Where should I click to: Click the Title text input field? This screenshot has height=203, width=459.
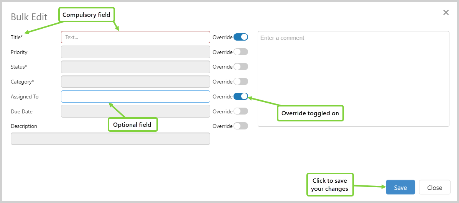pos(135,37)
